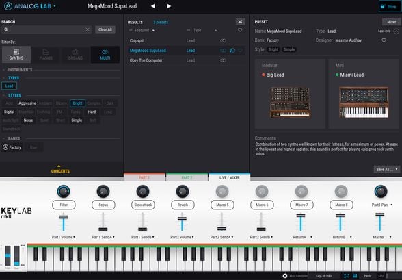Like the preset with the heart icon

(384, 40)
